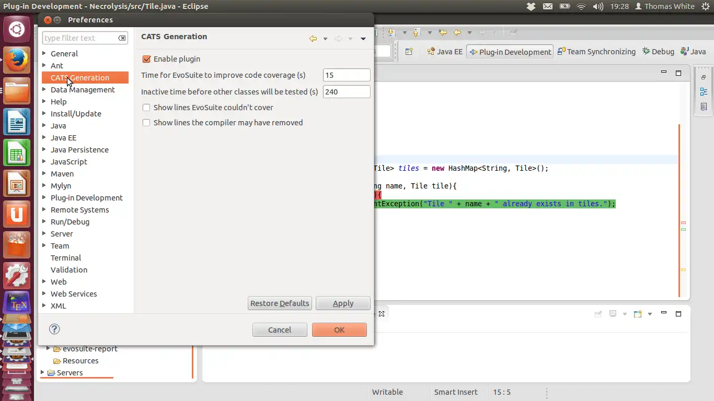Click the sound volume indicator in top bar
Viewport: 714px width, 401px height.
598,6
